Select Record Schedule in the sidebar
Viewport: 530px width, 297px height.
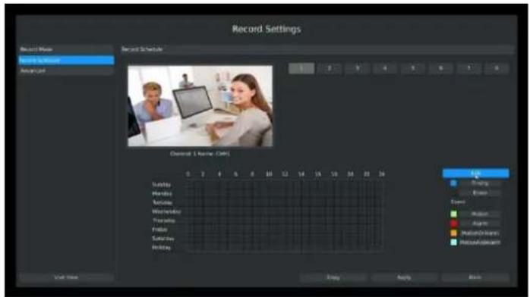point(66,61)
